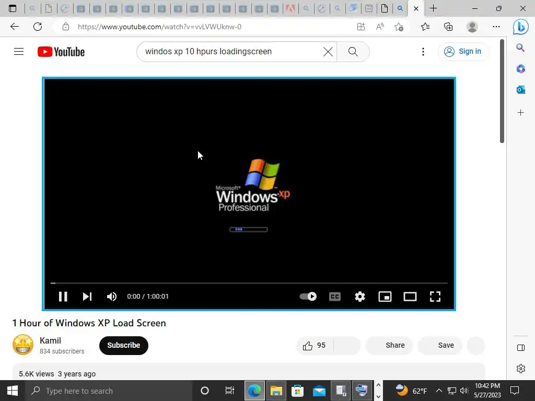Screen dimensions: 535x401
Task: Open the YouTube hamburger guide menu
Action: 19,52
